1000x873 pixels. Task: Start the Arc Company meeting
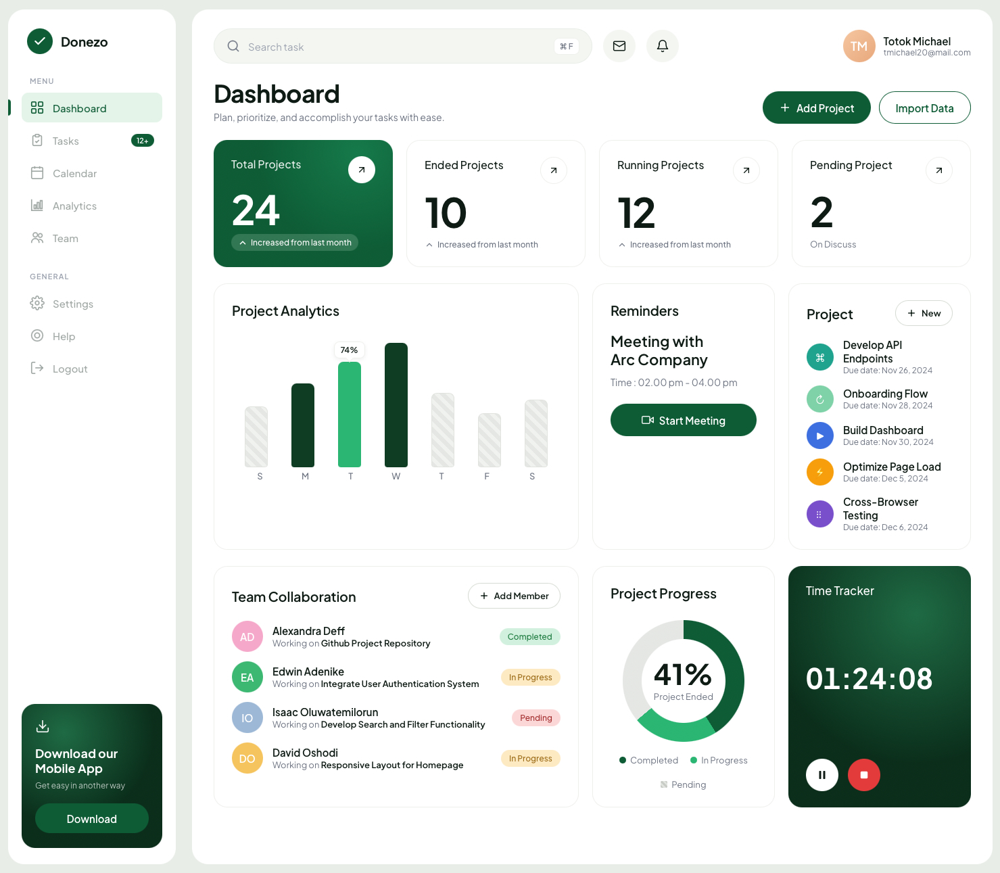684,420
